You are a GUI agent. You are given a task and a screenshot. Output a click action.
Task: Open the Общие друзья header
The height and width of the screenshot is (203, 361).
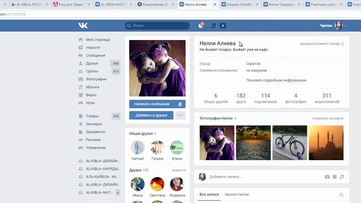[x=143, y=134]
